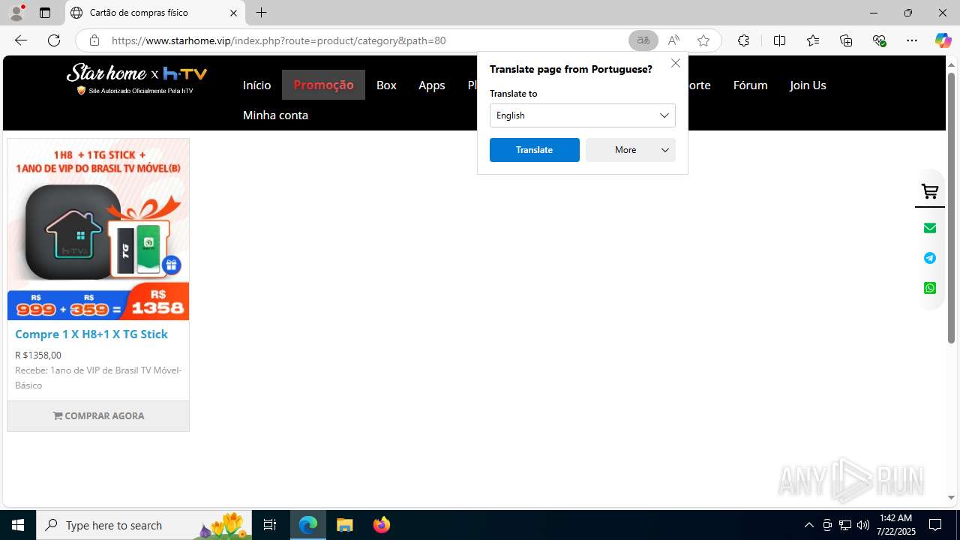
Task: Open the Promoção menu item
Action: pos(323,85)
